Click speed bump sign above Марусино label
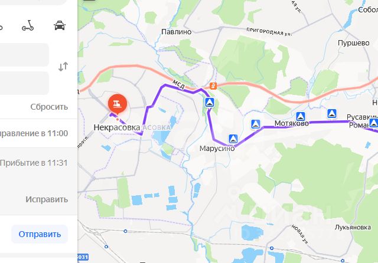Image resolution: width=378 pixels, height=263 pixels. [233, 139]
